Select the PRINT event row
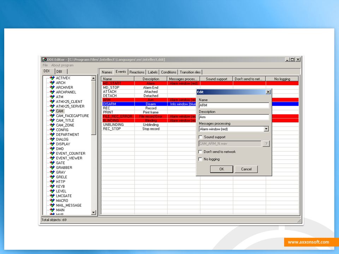The image size is (339, 254). (200, 112)
